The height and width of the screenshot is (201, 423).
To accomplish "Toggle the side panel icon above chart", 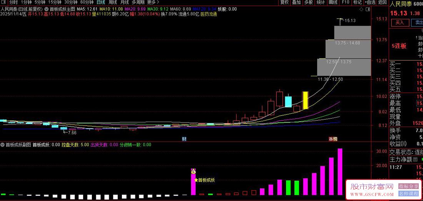I will [x=368, y=10].
